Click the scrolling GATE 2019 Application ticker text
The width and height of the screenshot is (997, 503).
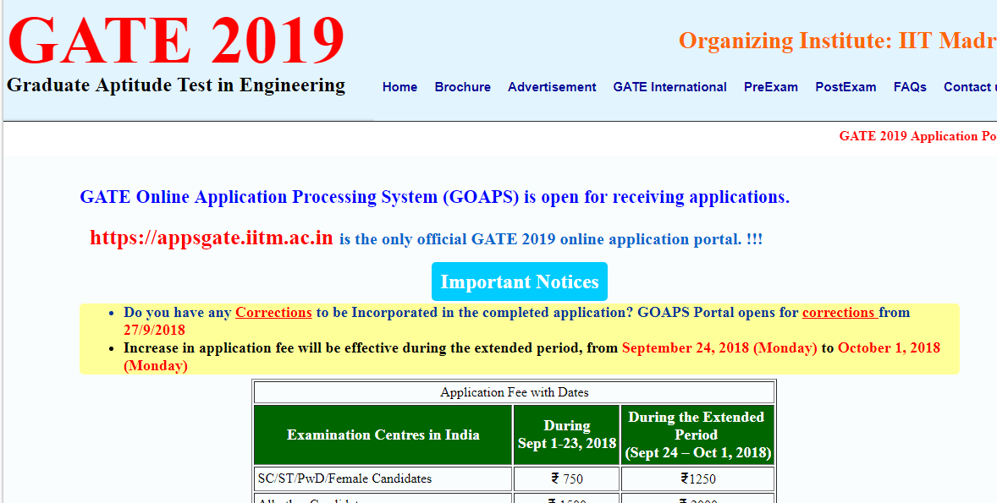917,136
